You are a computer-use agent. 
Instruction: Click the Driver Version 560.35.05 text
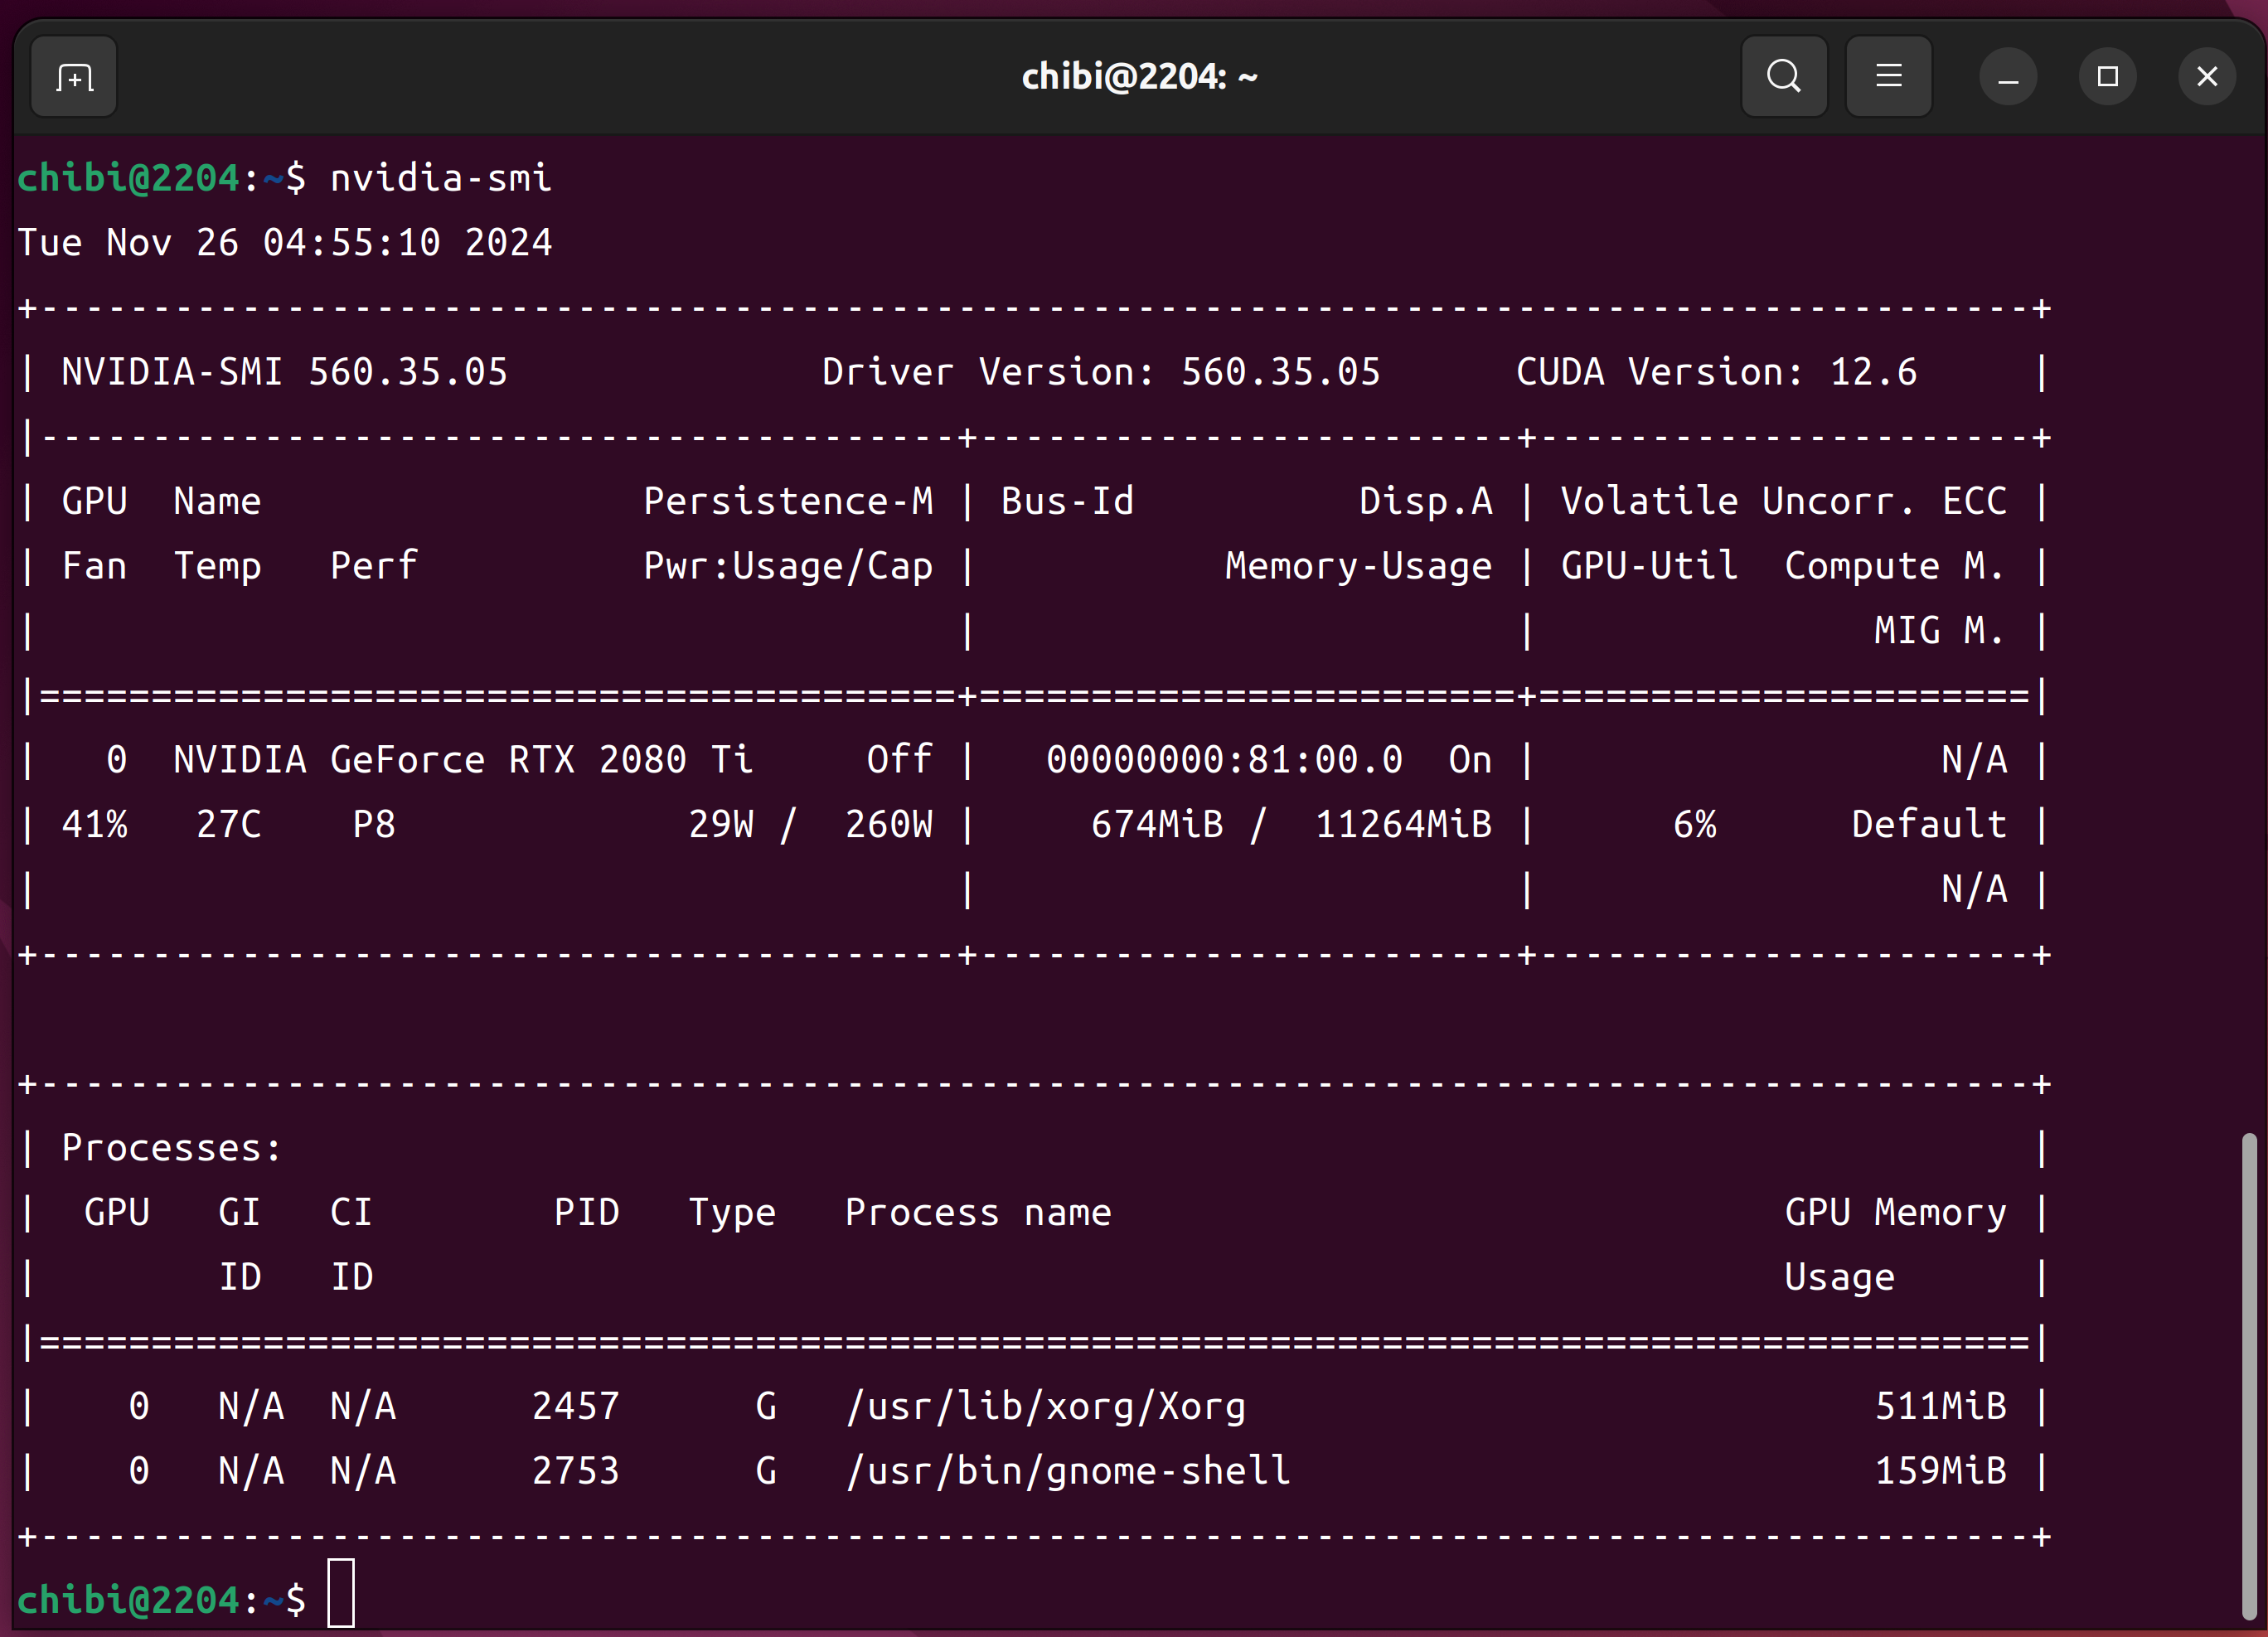1100,372
